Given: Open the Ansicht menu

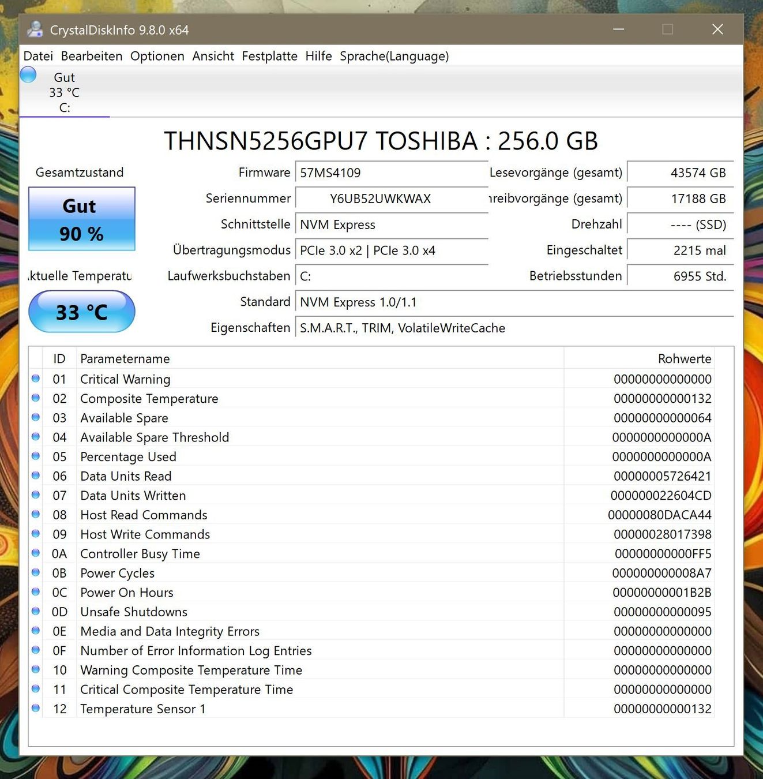Looking at the screenshot, I should [x=213, y=56].
